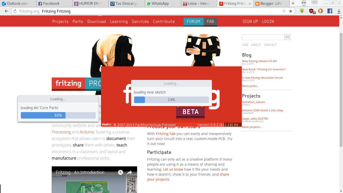Screen dimensions: 343x193
Task: Open 'A new fritzing discussion forum' post
Action: click(x=262, y=78)
